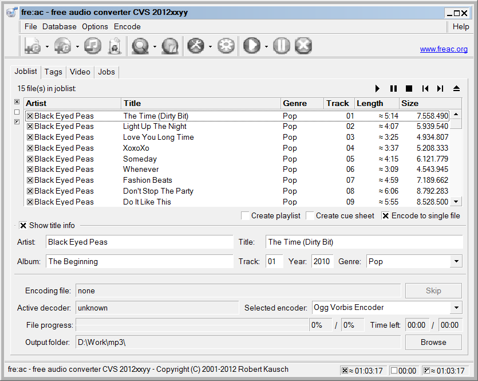Click the remove selected track music-note icon
478x381 pixels.
tap(93, 46)
